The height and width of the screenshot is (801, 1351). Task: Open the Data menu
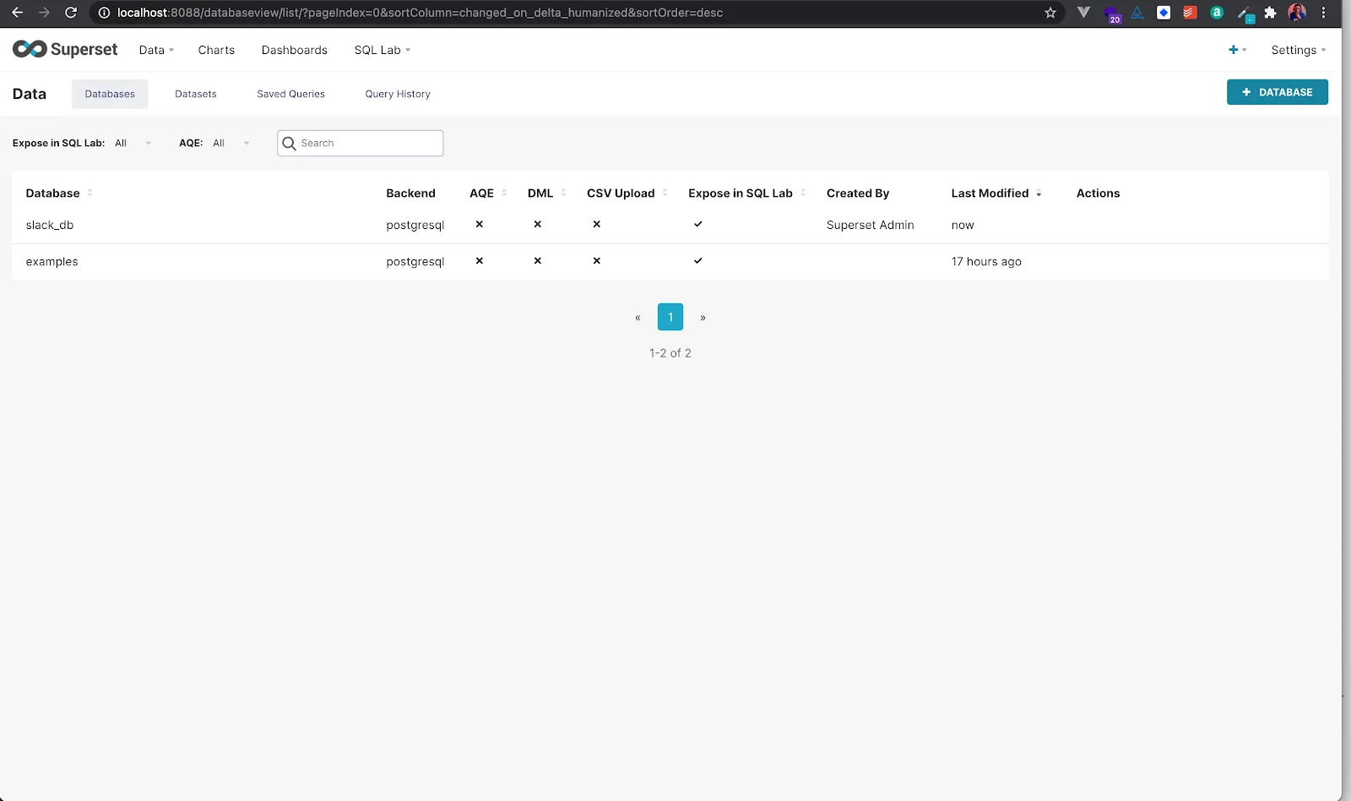156,50
